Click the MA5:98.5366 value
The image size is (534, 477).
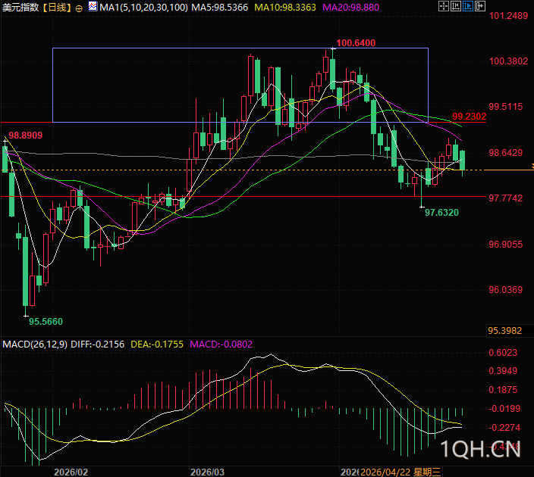click(220, 7)
